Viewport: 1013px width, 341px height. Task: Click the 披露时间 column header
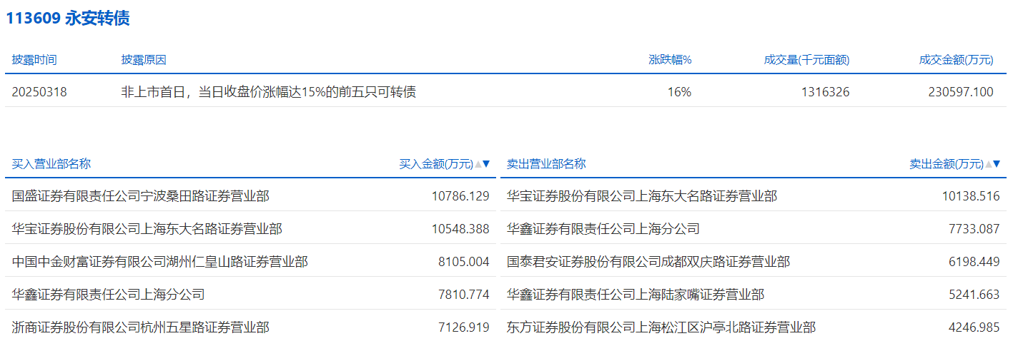pyautogui.click(x=34, y=60)
